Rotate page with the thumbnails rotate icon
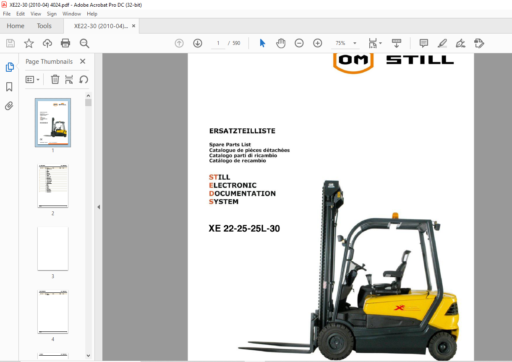This screenshot has height=362, width=512. (84, 79)
